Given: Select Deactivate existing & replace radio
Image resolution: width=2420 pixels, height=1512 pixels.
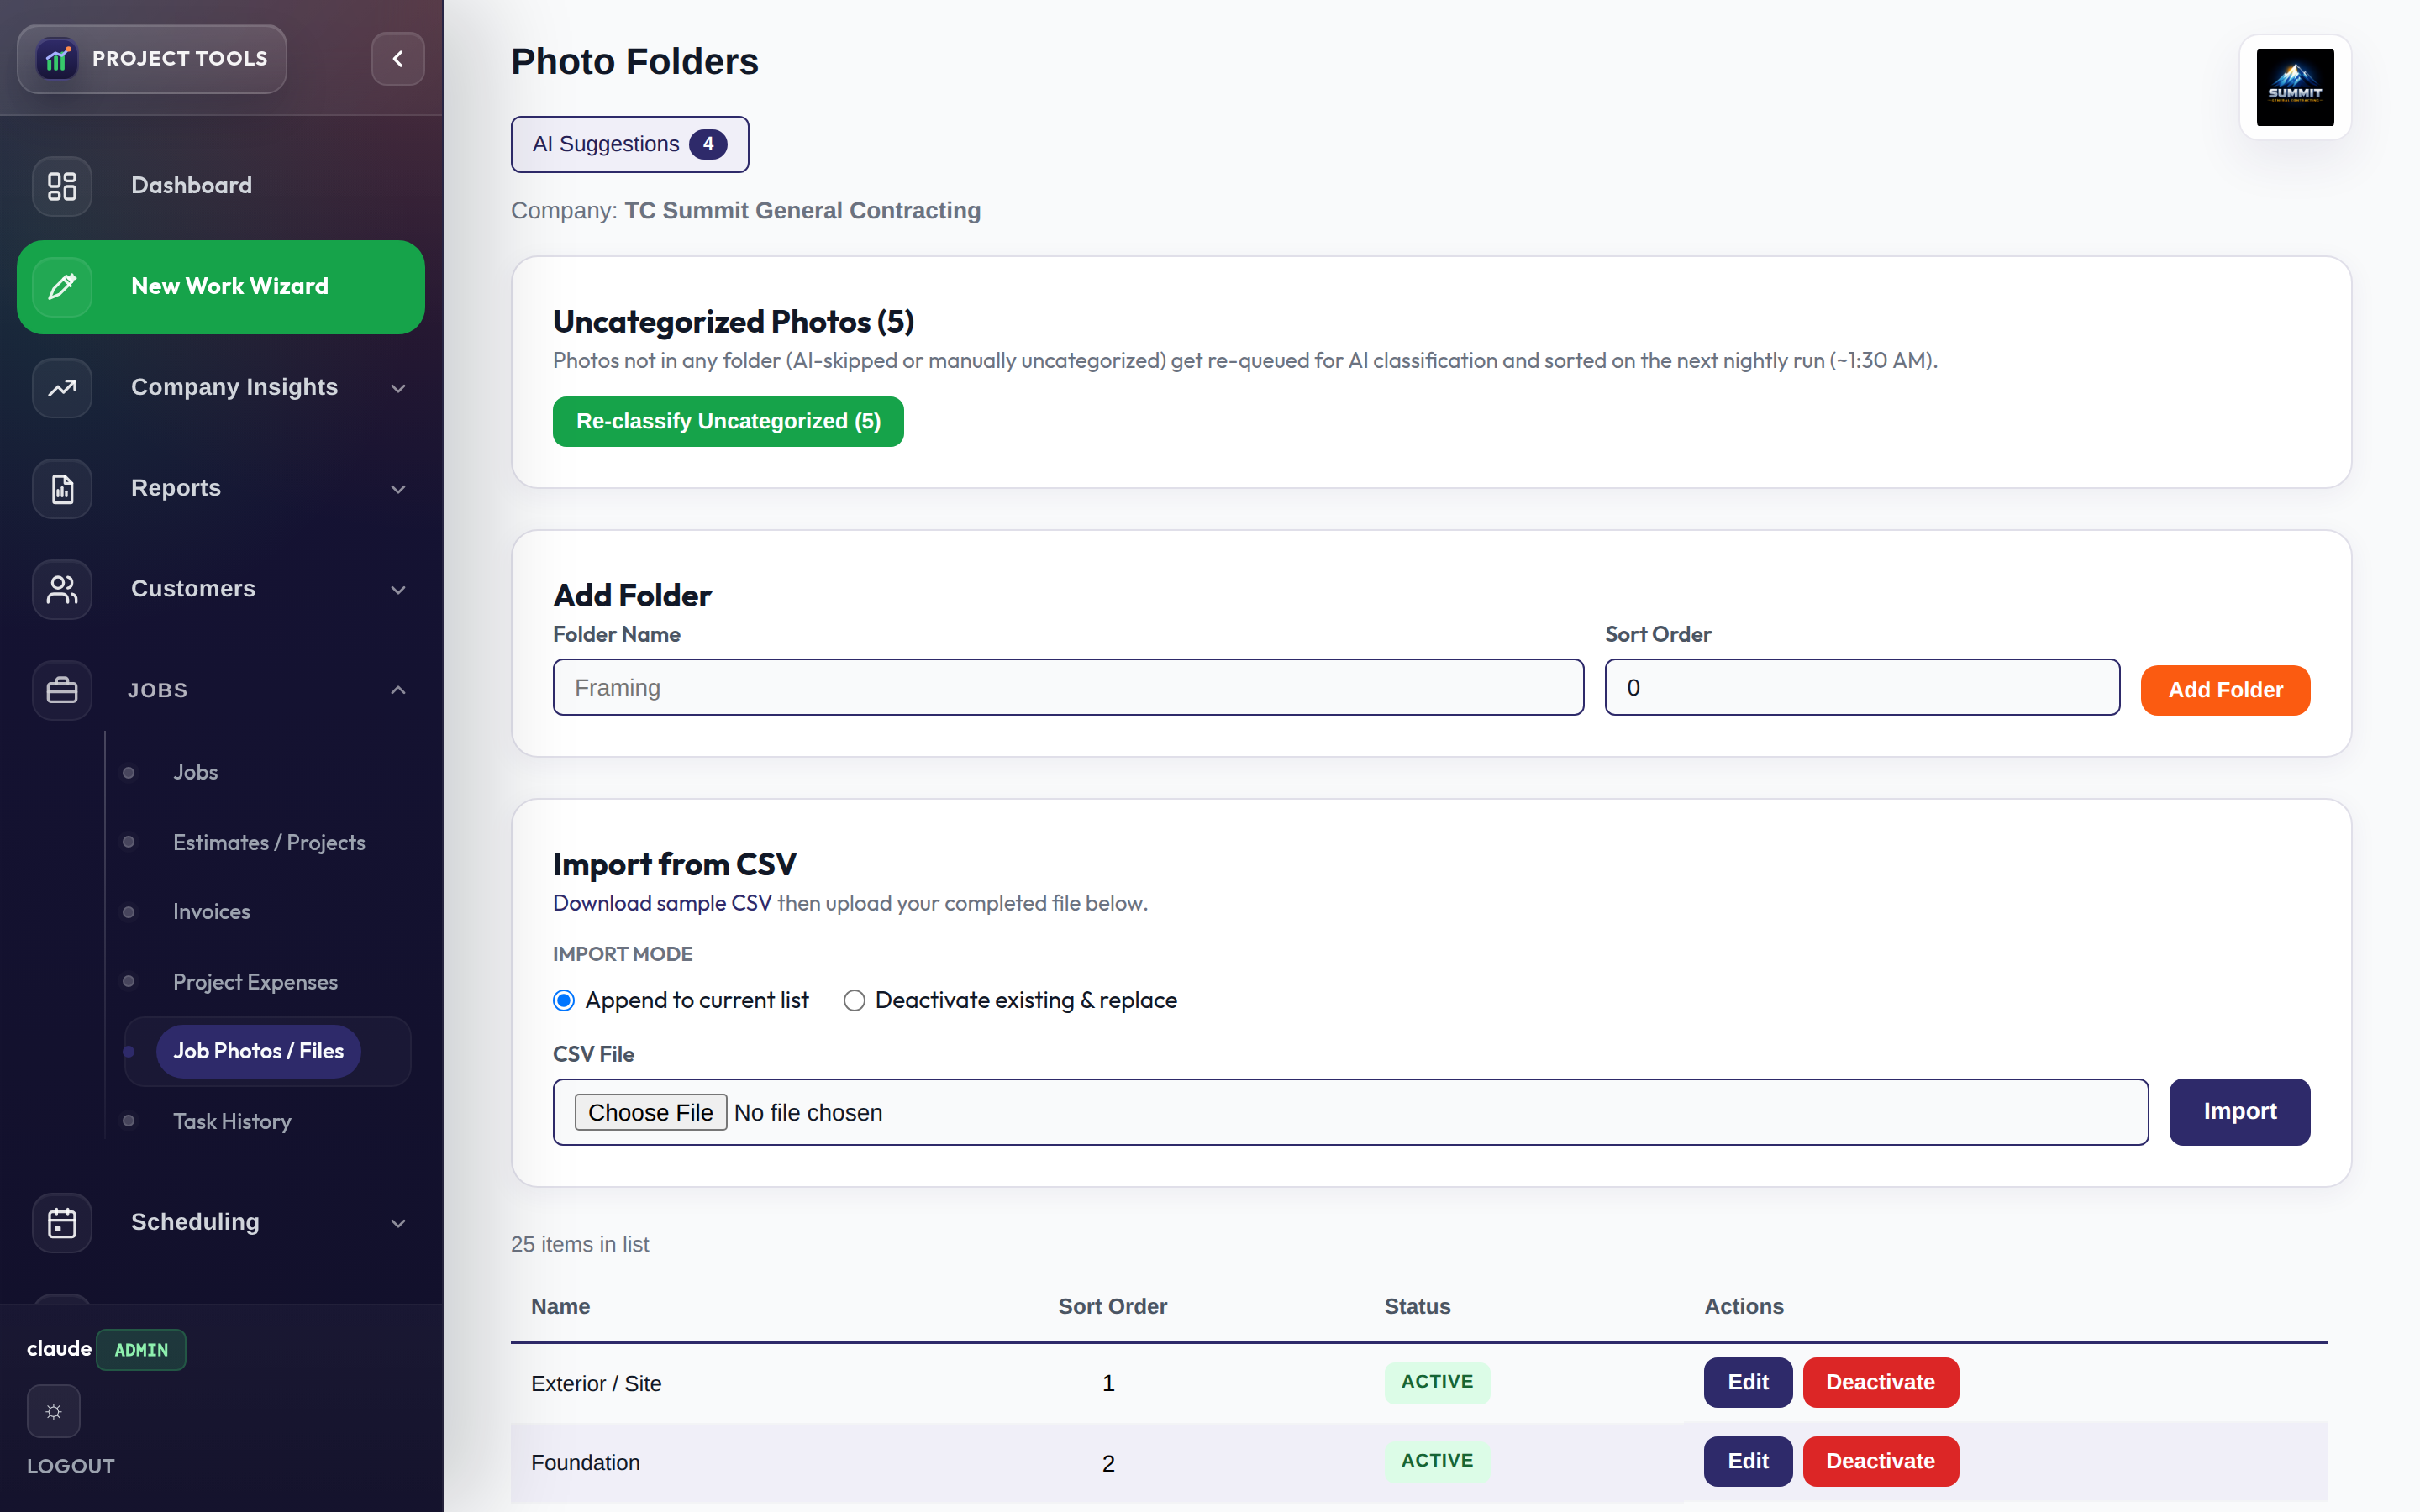Looking at the screenshot, I should coord(854,1001).
